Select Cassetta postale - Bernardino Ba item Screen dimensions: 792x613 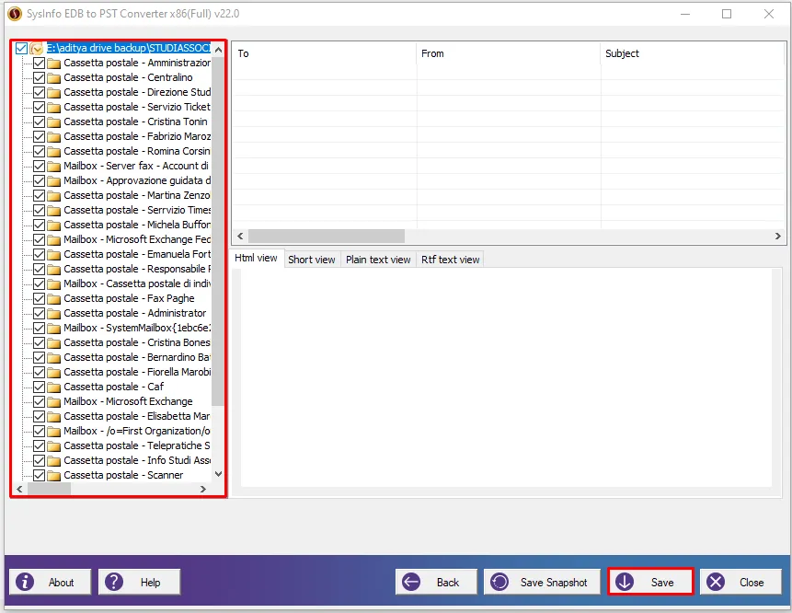point(137,357)
